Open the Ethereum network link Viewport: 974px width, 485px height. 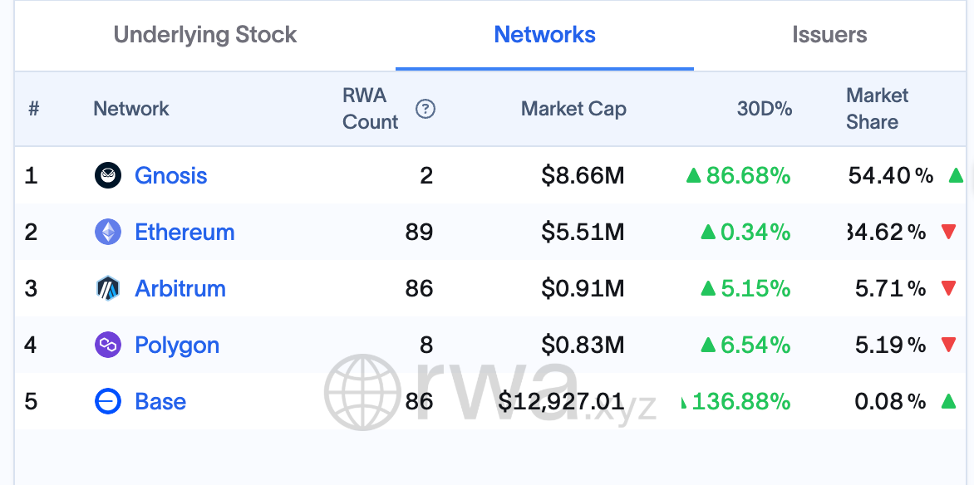(184, 232)
